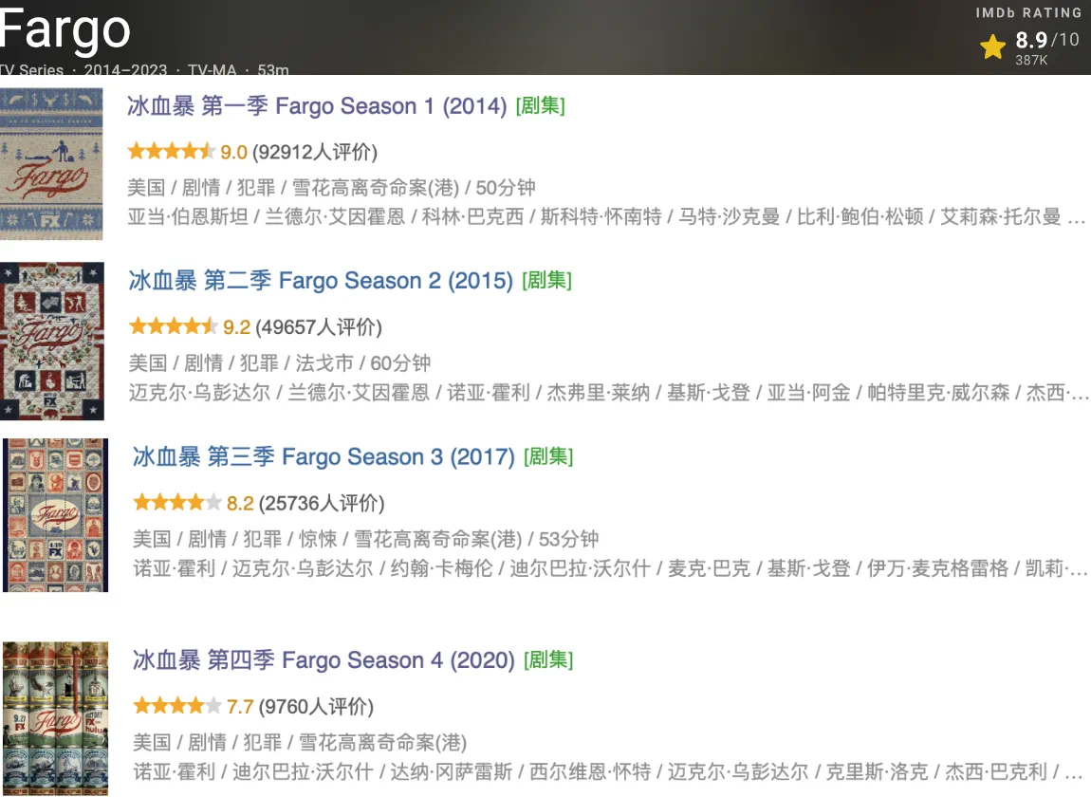1091x797 pixels.
Task: Click the 7.7 score of Season 4
Action: tap(240, 707)
